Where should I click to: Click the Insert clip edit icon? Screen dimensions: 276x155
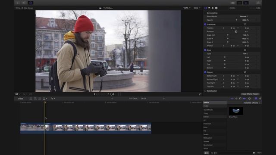tap(35, 99)
